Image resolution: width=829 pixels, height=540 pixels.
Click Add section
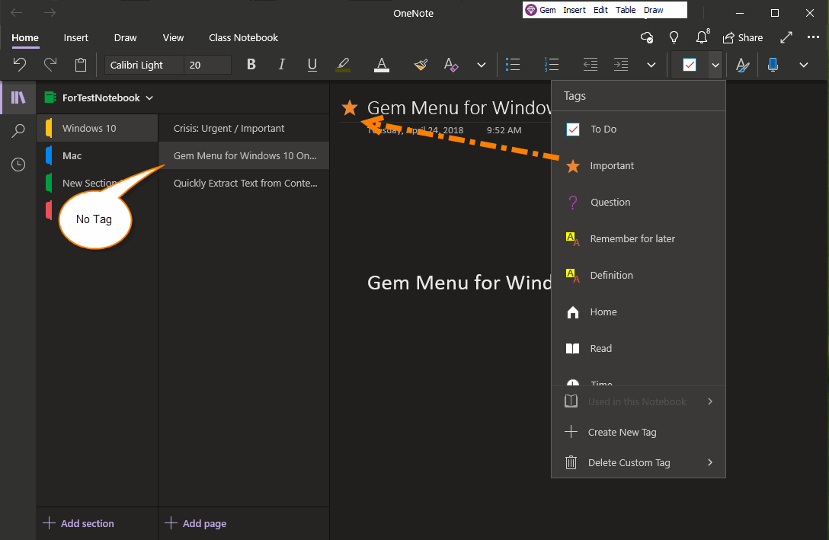[78, 523]
